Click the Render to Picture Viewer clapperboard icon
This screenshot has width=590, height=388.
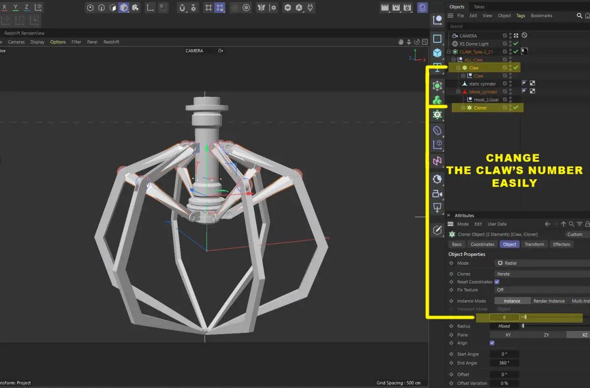[396, 7]
